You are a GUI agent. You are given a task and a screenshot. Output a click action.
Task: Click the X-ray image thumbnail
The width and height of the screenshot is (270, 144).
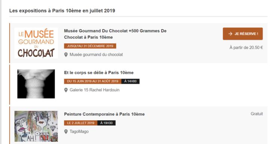36,84
